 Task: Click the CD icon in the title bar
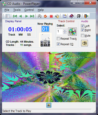pos(4,4)
